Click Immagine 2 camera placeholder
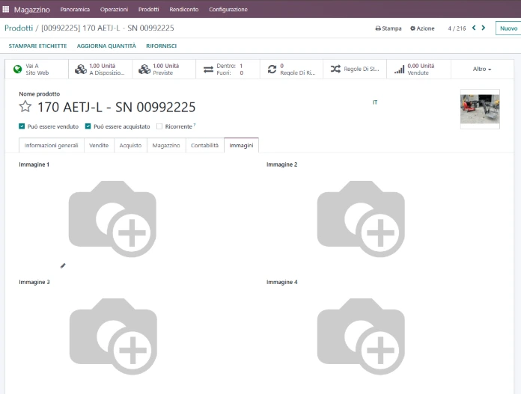 (x=361, y=219)
